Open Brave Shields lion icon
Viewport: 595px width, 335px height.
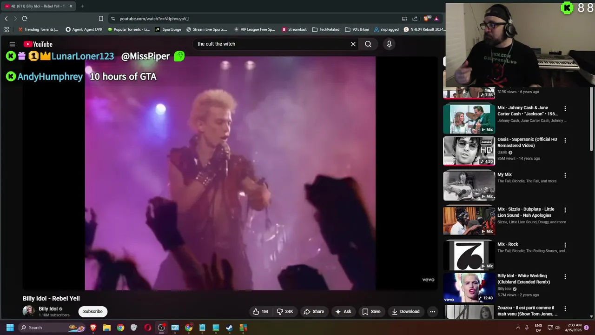[427, 19]
